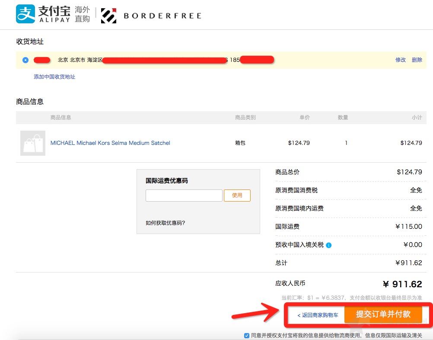This screenshot has height=340, width=433.
Task: Click the 总计 value ¥911.62
Action: tap(408, 263)
